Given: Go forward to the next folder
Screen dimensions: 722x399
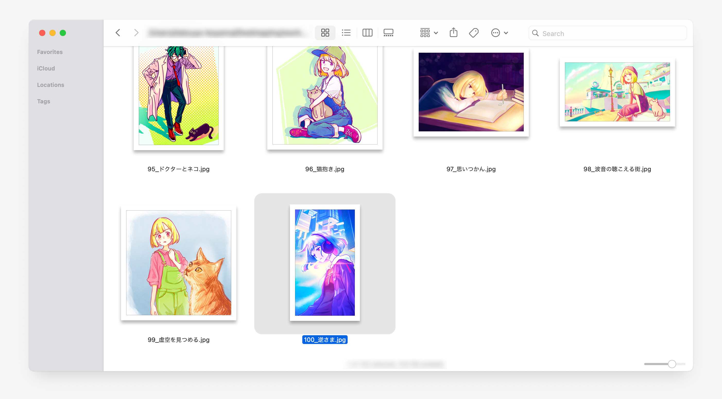Looking at the screenshot, I should 136,33.
